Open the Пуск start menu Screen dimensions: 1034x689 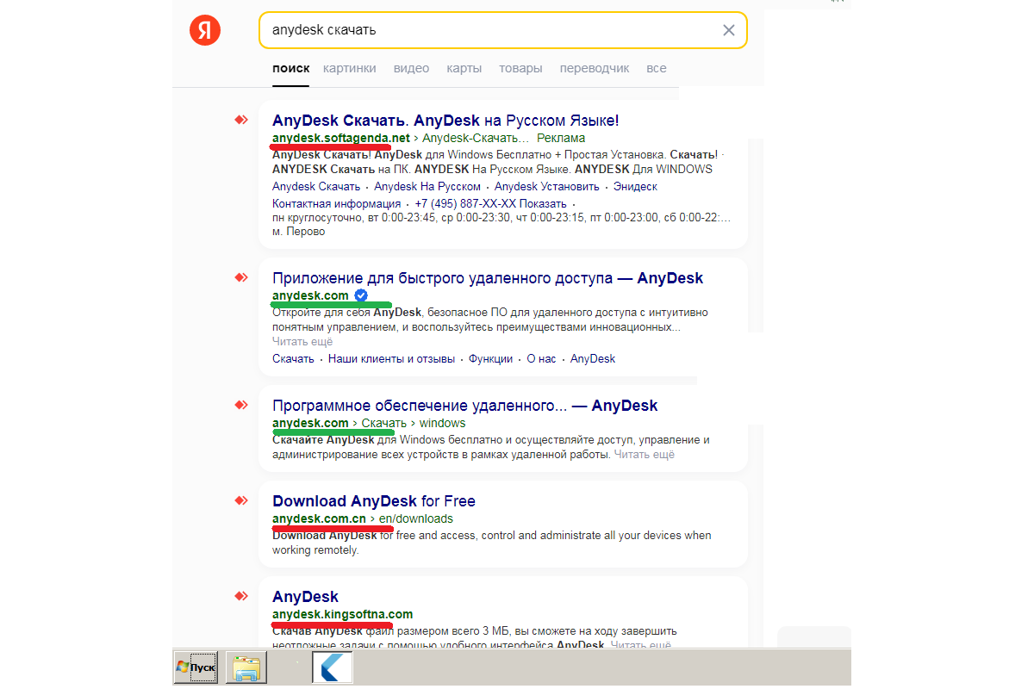click(196, 667)
